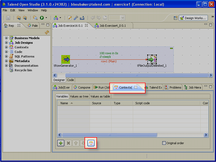Expand the Metadata tree node
The height and width of the screenshot is (162, 216).
[x=6, y=61]
